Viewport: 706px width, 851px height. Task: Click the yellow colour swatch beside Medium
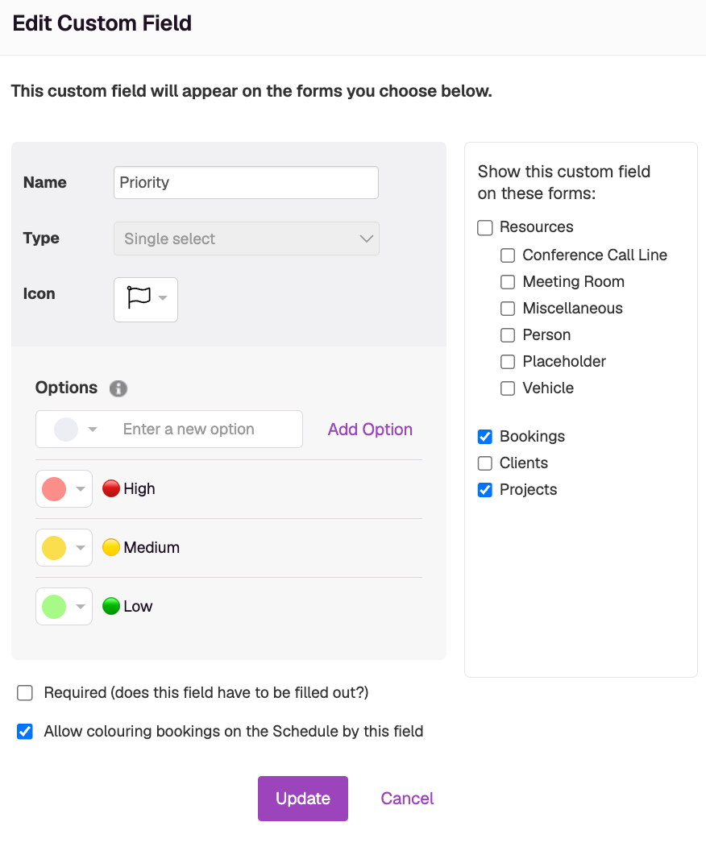point(54,548)
